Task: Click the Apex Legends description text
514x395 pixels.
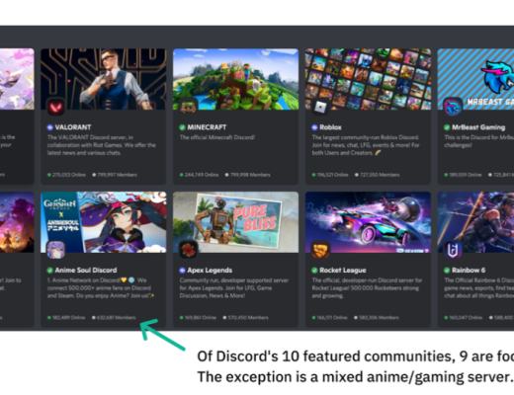Action: (234, 288)
